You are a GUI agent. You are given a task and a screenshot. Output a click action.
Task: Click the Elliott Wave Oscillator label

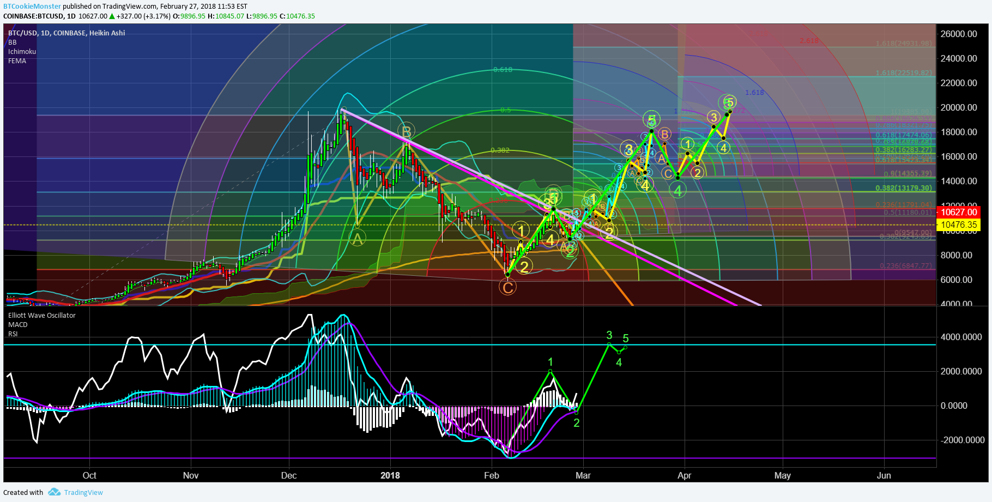tap(42, 316)
